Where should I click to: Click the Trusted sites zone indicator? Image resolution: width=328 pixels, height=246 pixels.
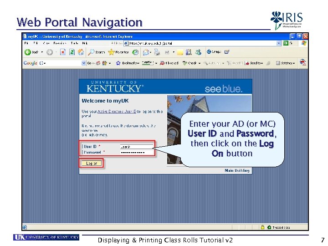point(279,227)
